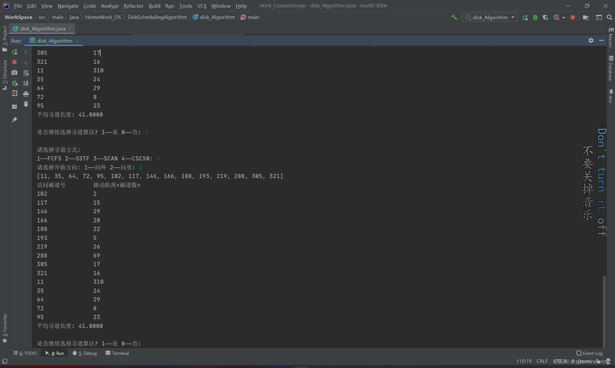615x368 pixels.
Task: Print console output via printer icon
Action: click(x=26, y=94)
